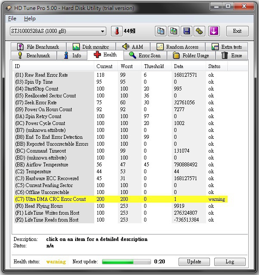Viewport: 259px width, 275px height.
Task: Switch to the File Benchmark tab
Action: pyautogui.click(x=38, y=47)
